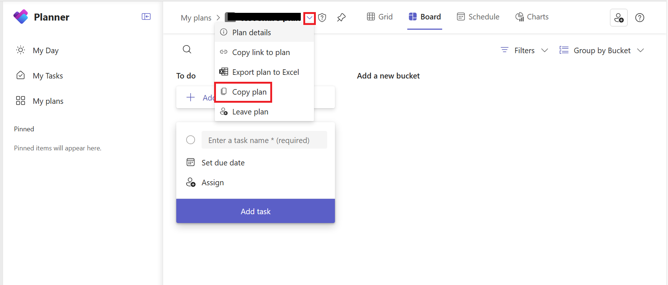Focus the task name input field

point(264,140)
